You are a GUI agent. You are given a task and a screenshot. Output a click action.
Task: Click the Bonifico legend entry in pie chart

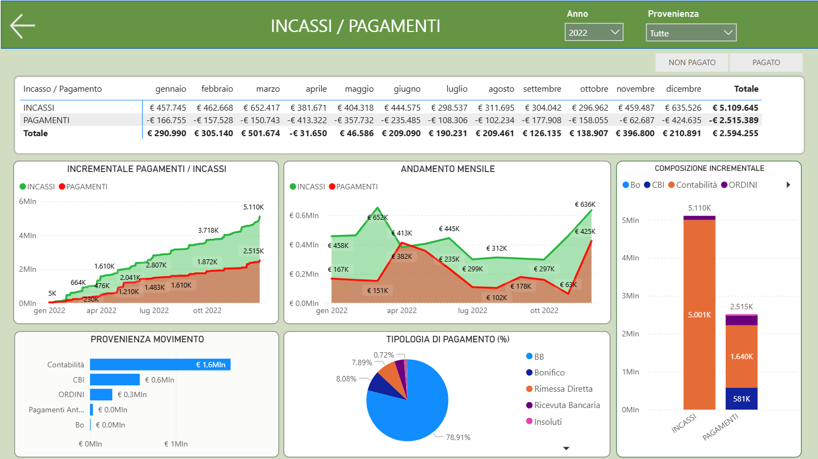(x=545, y=373)
